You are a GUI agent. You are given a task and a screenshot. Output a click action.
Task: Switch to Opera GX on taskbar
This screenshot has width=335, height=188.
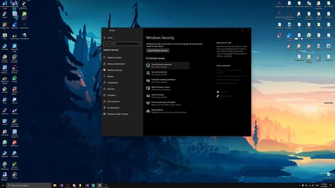click(68, 185)
